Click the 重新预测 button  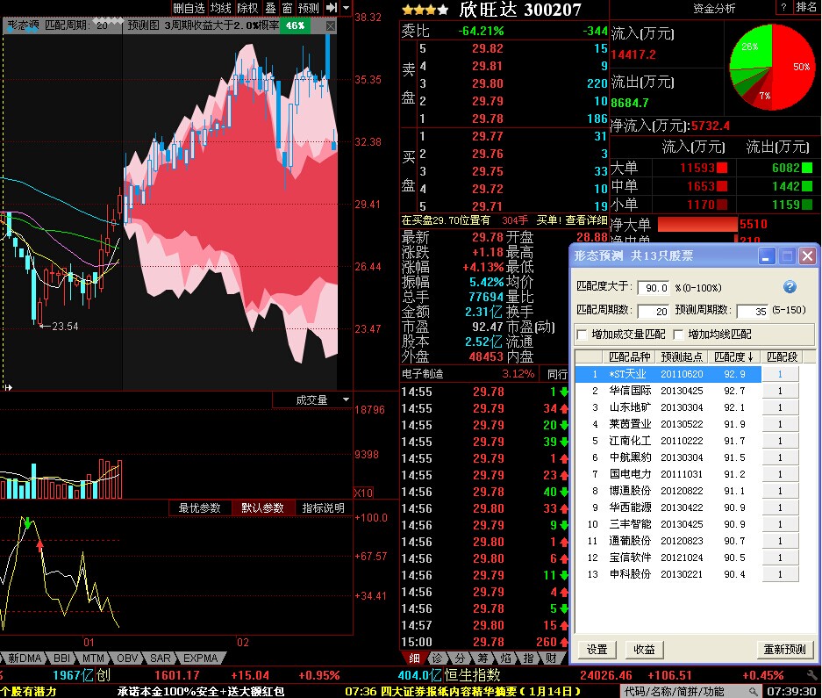click(x=784, y=649)
